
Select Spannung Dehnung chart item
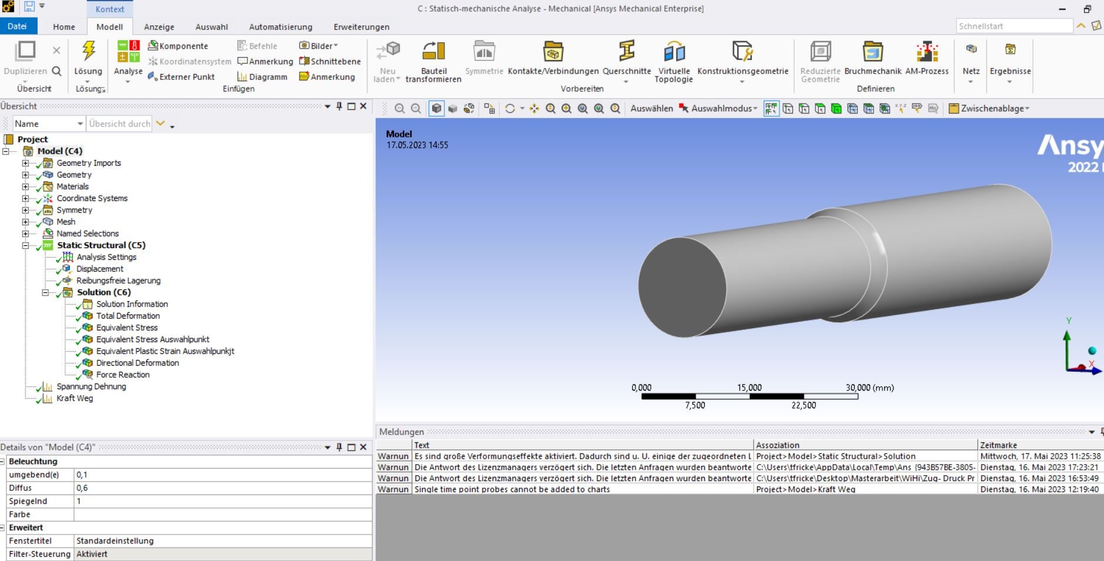tap(91, 386)
